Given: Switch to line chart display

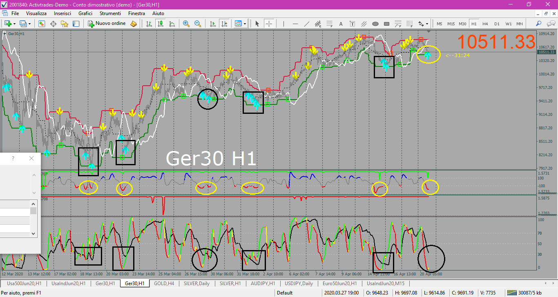Looking at the screenshot, I should [172, 24].
